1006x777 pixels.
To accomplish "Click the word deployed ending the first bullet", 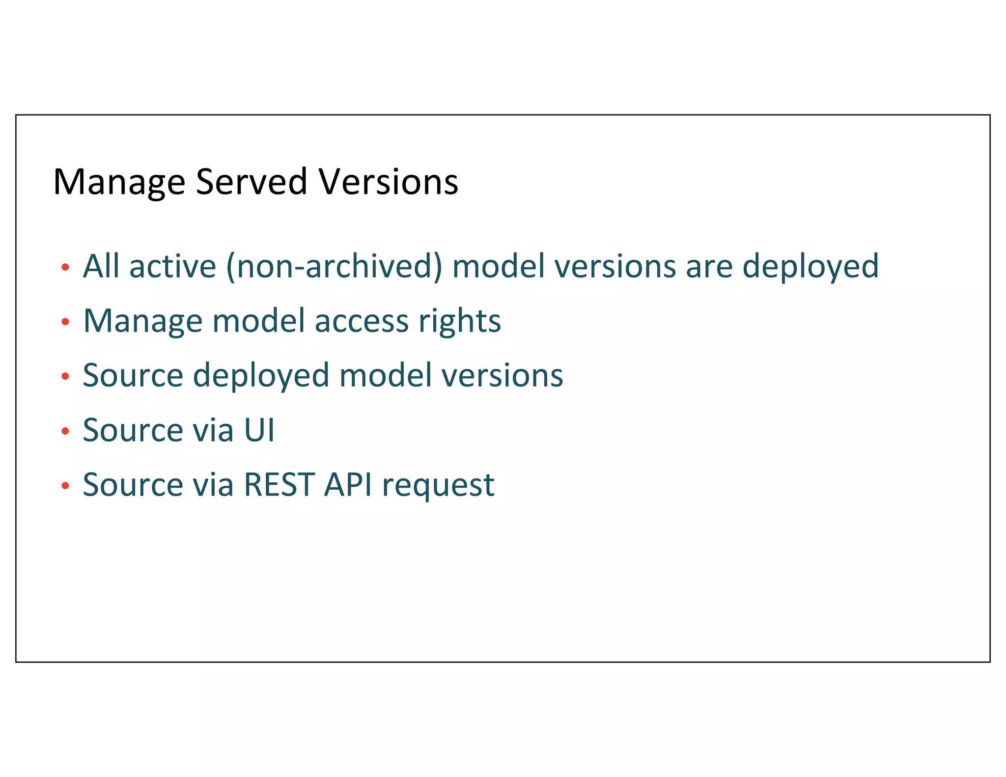I will tap(810, 266).
